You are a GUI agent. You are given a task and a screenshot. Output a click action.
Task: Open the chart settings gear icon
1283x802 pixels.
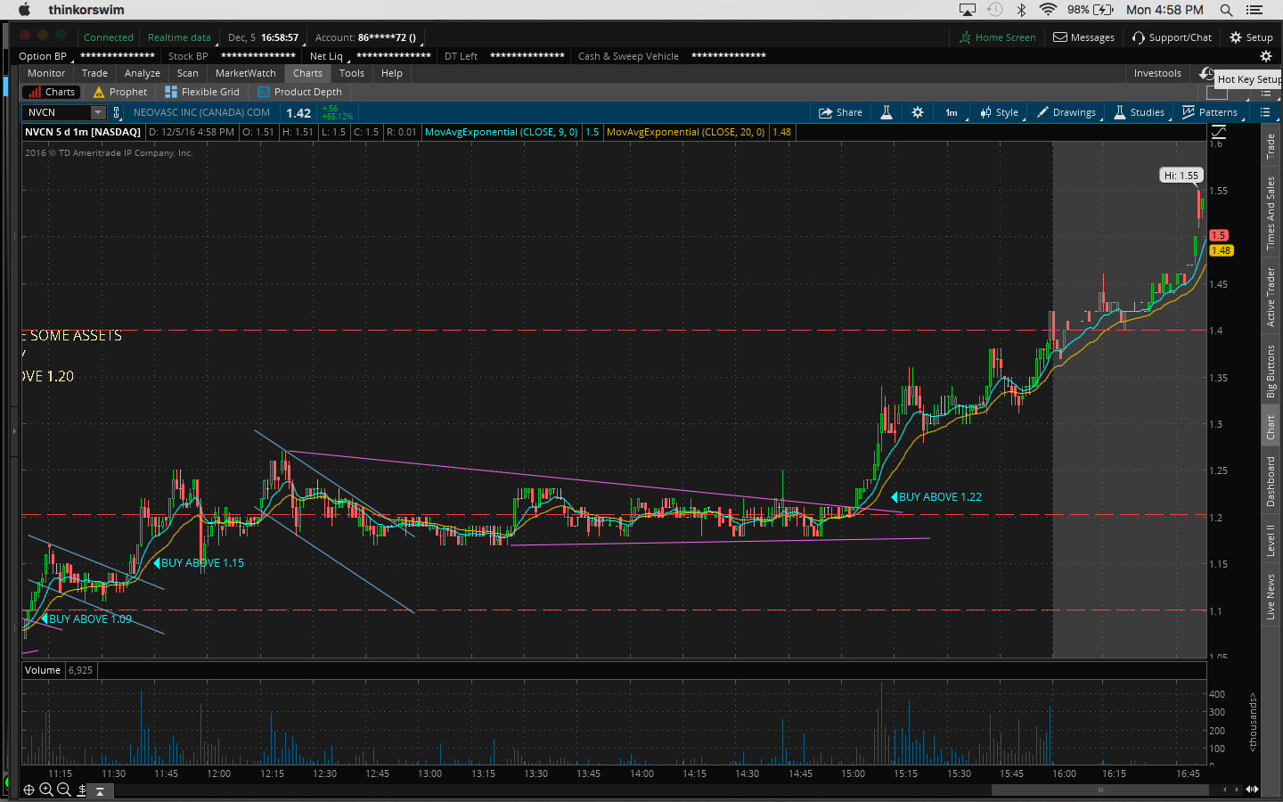coord(918,112)
